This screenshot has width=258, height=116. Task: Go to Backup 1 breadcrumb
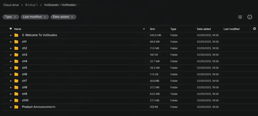31,5
